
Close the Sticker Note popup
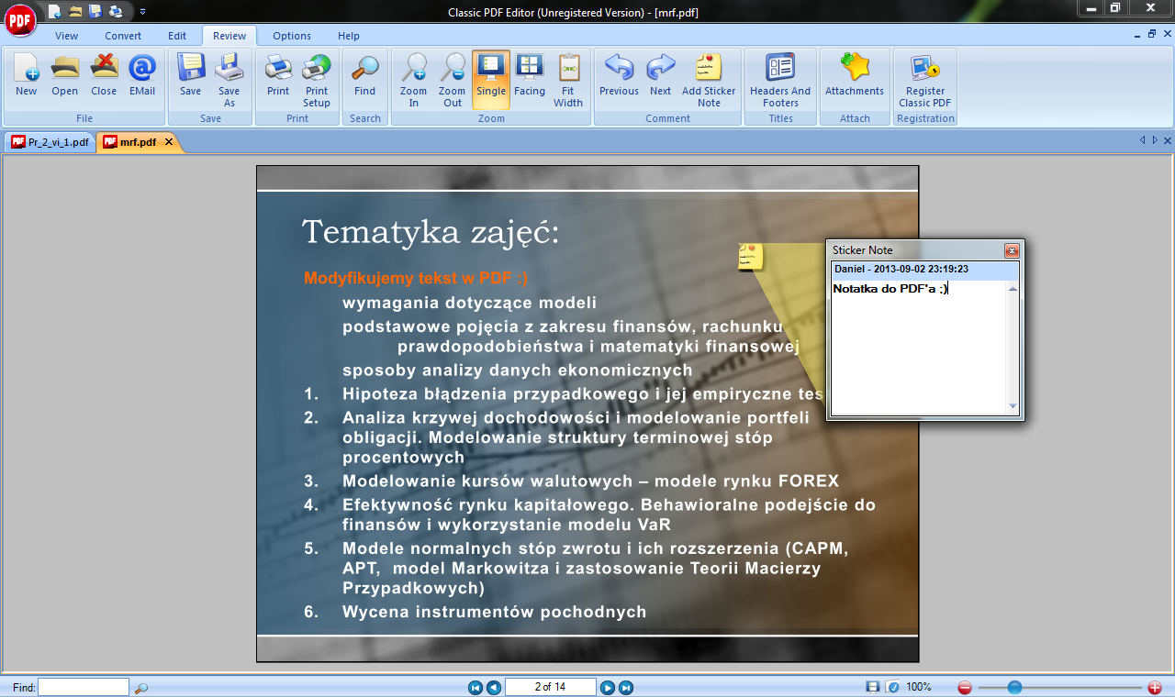tap(1012, 250)
